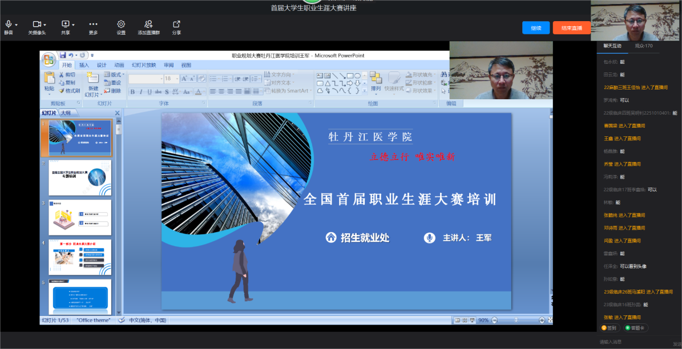Image resolution: width=682 pixels, height=349 pixels.
Task: Toggle text shadow S formatting
Action: pos(167,92)
